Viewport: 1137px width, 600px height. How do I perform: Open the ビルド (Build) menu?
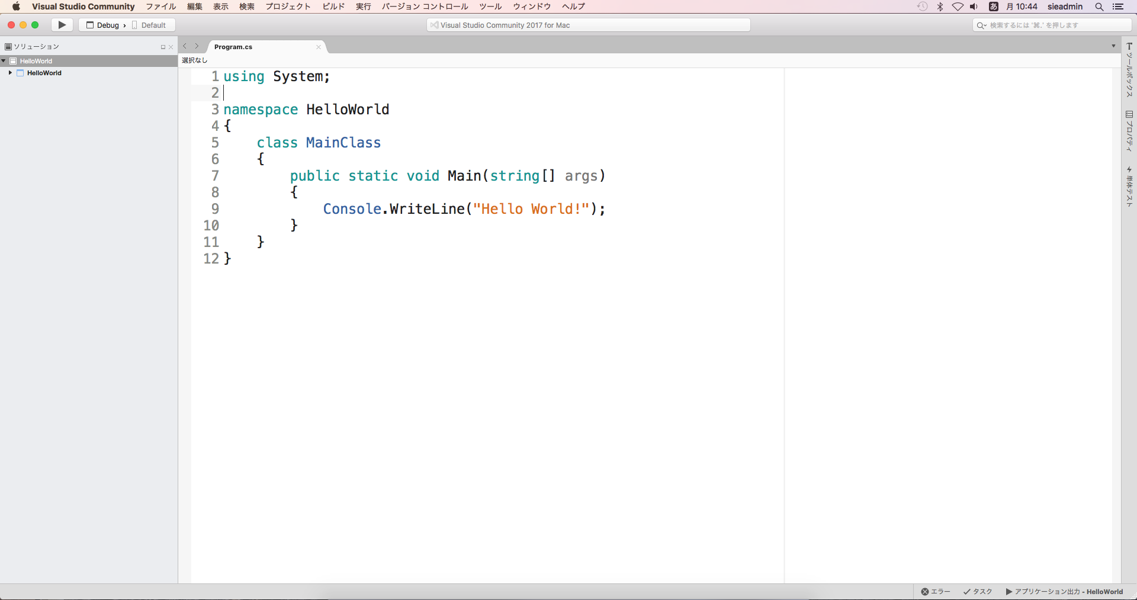(x=333, y=7)
